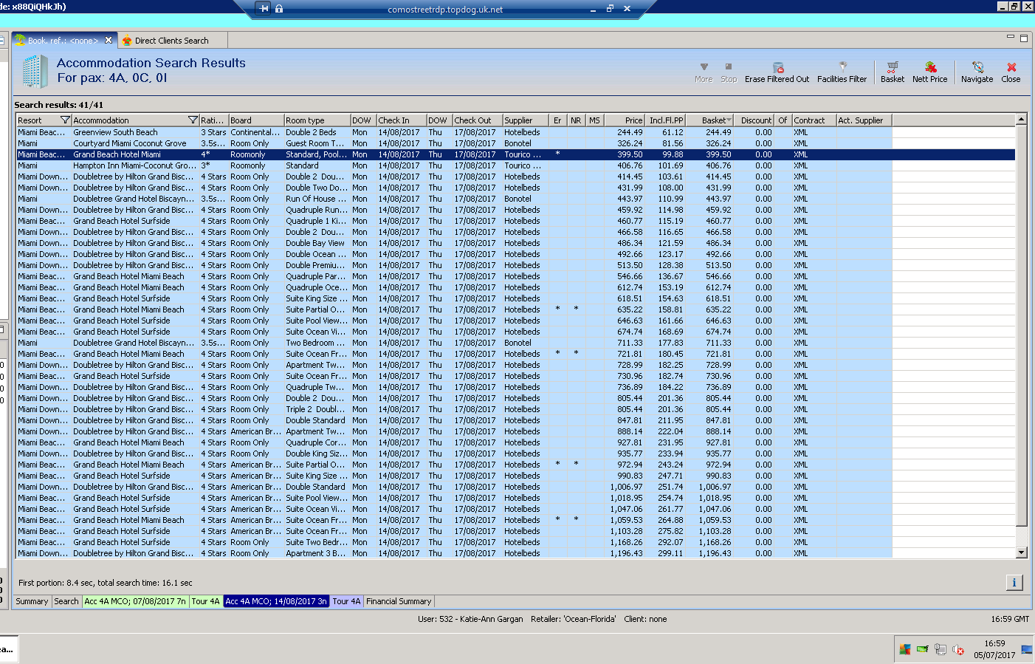
Task: Select the Tour 4A tab left of Financial Summary
Action: point(346,601)
